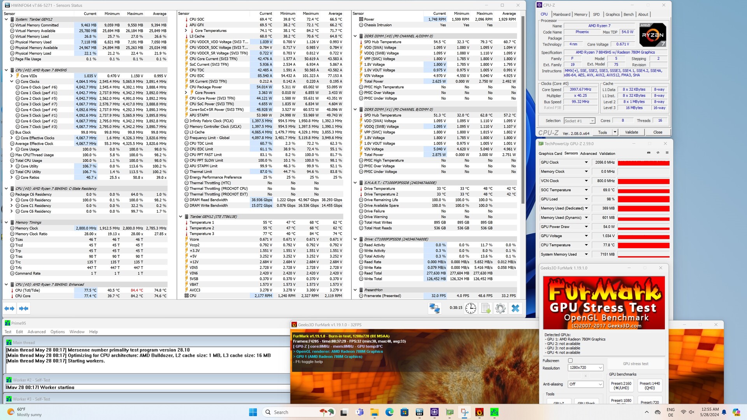Start HWiNFO logging with document-plus icon

pos(486,308)
